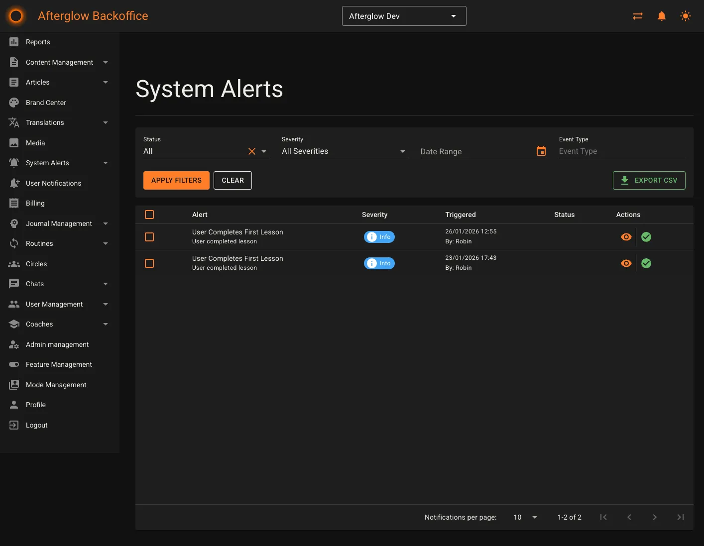Click the theme brightness icon in header
Viewport: 704px width, 546px height.
(686, 15)
